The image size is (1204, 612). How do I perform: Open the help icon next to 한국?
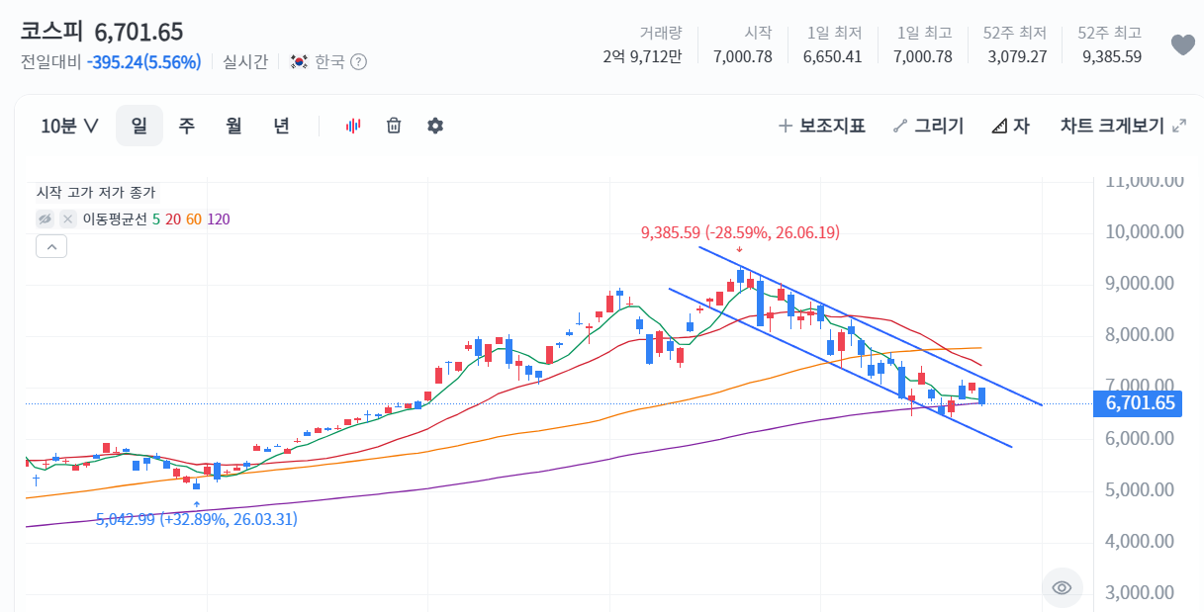(358, 62)
